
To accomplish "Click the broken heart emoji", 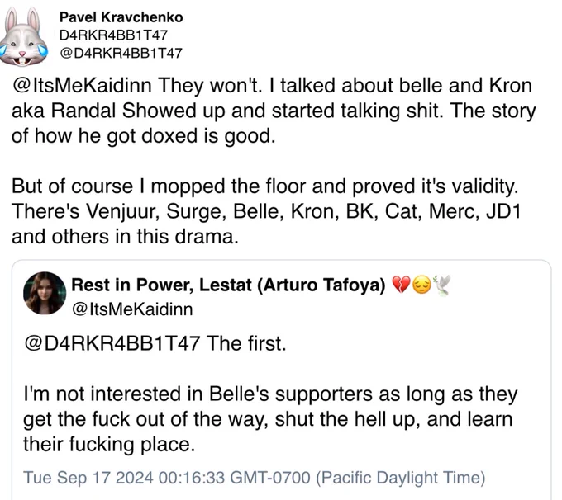I will [x=401, y=285].
